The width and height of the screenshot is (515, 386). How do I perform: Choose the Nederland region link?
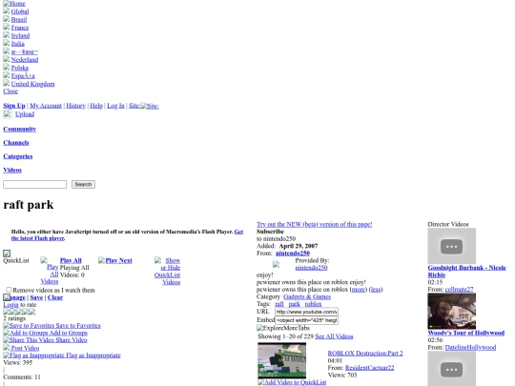25,60
